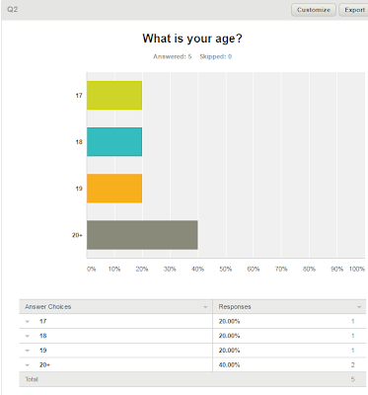The height and width of the screenshot is (395, 368).
Task: Open the Export button
Action: tap(354, 10)
